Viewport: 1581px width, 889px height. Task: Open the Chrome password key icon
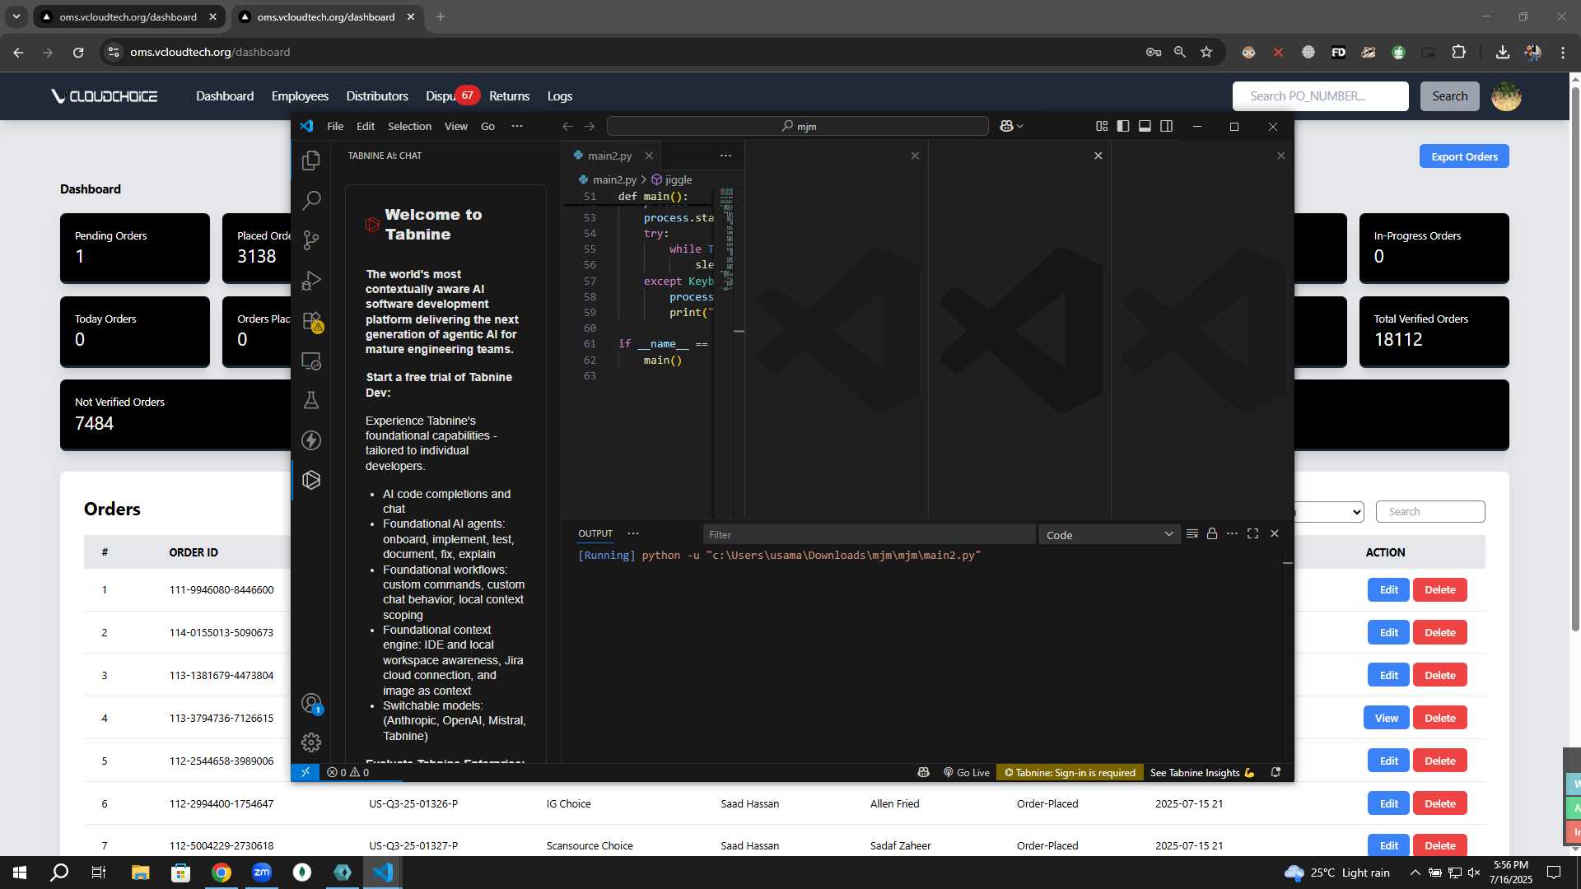pyautogui.click(x=1154, y=52)
